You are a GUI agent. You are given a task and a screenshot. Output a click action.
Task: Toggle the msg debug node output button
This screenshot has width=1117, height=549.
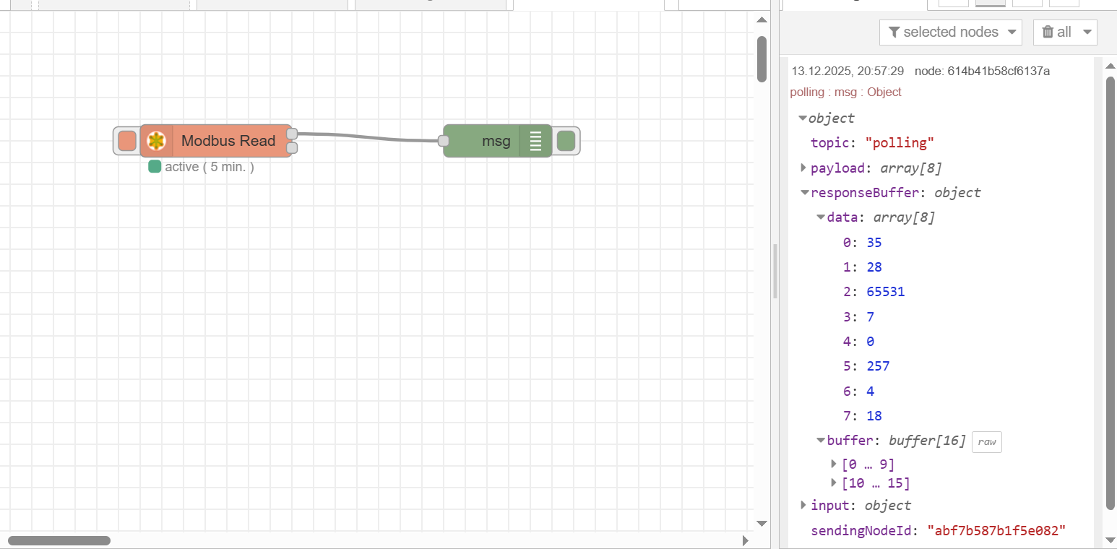click(x=566, y=141)
